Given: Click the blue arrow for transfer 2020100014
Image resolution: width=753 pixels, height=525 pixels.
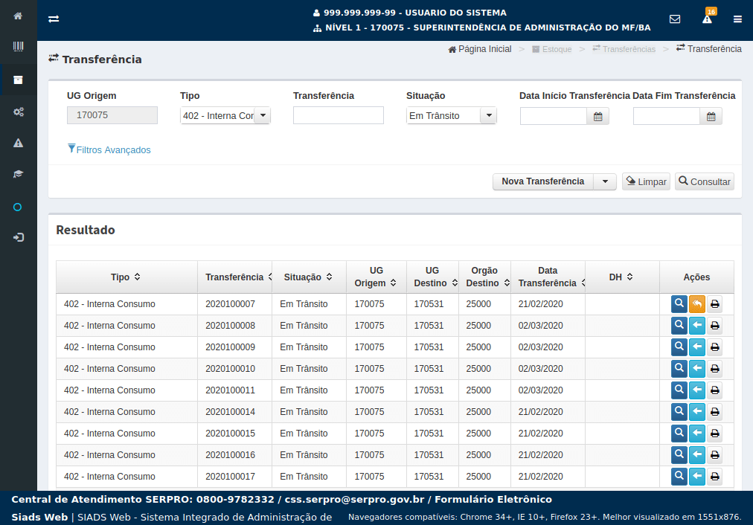Looking at the screenshot, I should (696, 412).
